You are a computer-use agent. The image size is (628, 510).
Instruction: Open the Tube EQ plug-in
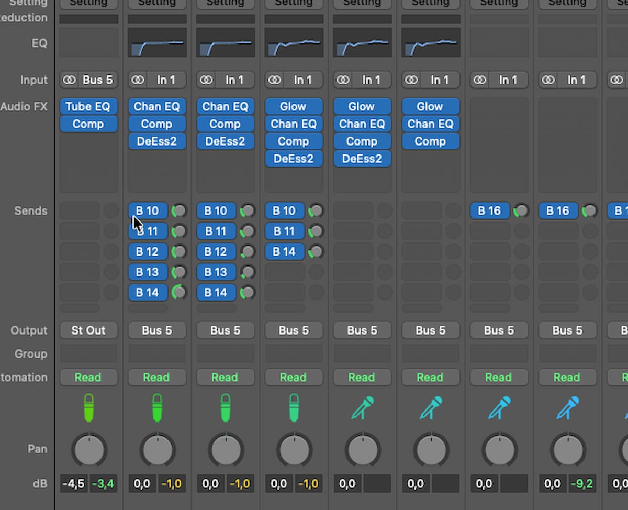[88, 106]
